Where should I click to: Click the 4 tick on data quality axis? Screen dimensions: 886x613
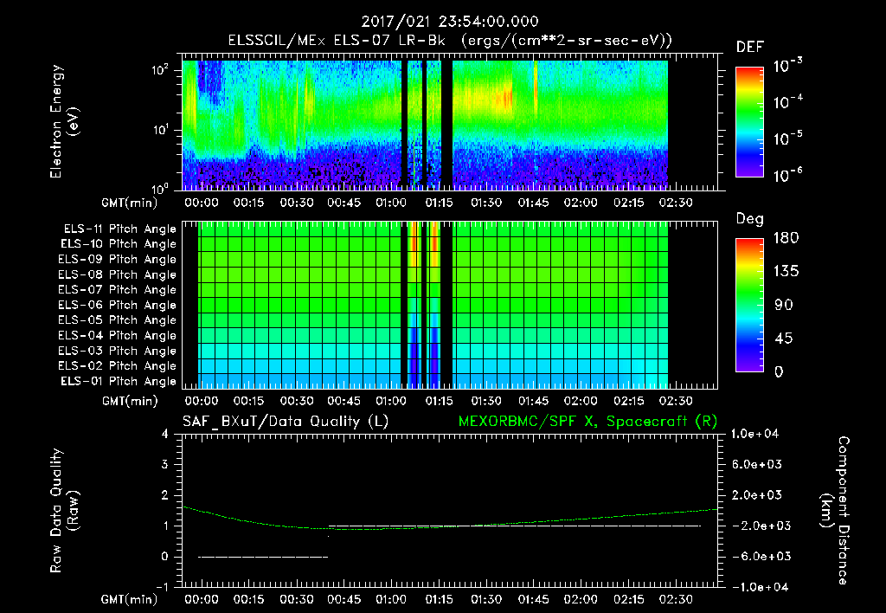165,435
